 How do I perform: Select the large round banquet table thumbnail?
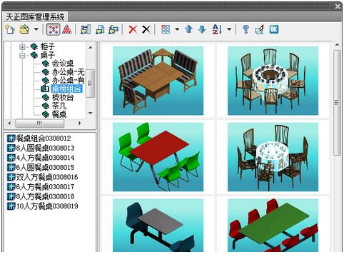click(x=273, y=81)
